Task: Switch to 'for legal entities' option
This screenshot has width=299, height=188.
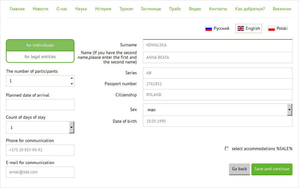Action: coord(40,57)
